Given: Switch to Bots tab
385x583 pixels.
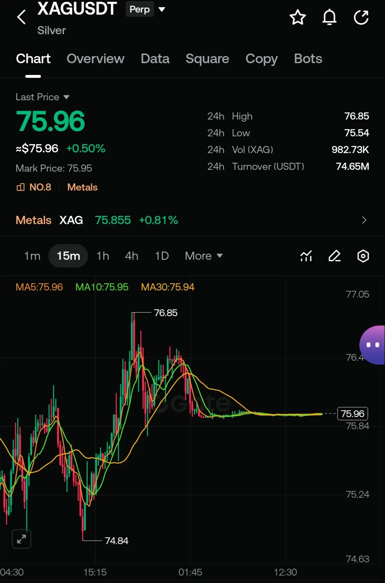Looking at the screenshot, I should 308,59.
